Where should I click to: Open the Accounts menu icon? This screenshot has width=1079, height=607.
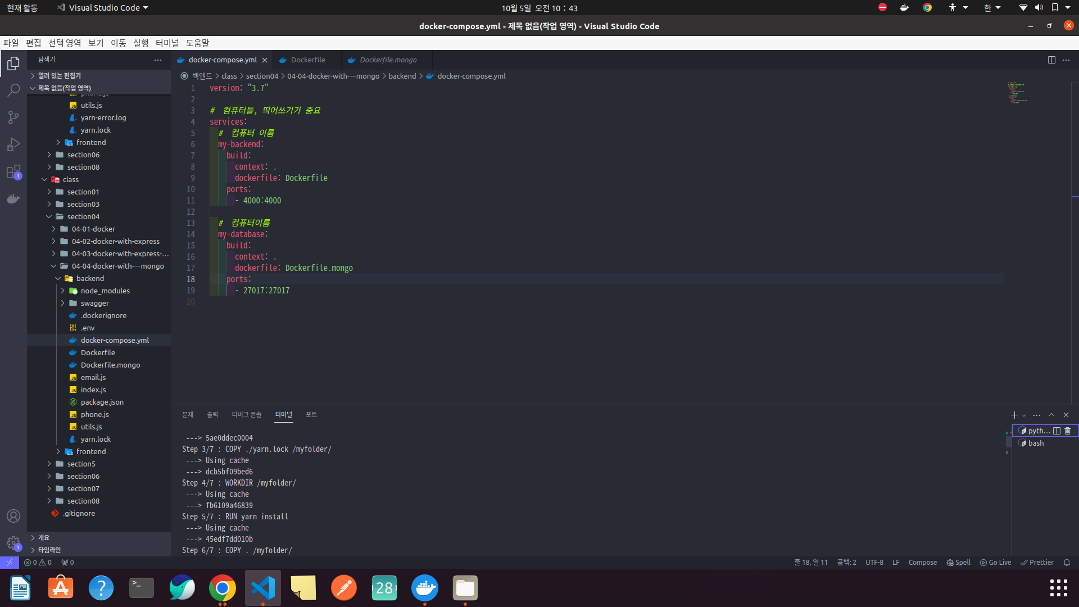click(x=13, y=516)
